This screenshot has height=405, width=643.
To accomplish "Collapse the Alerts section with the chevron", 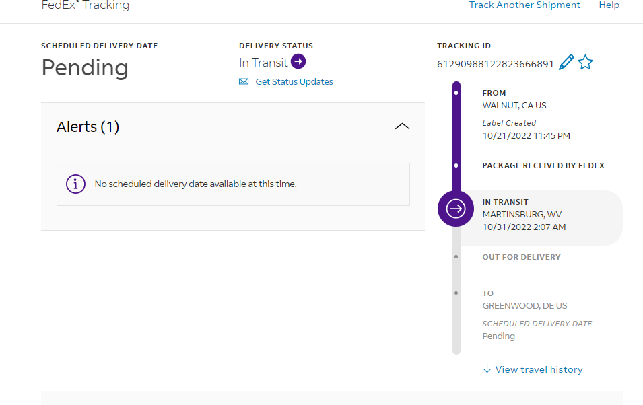I will pos(402,126).
